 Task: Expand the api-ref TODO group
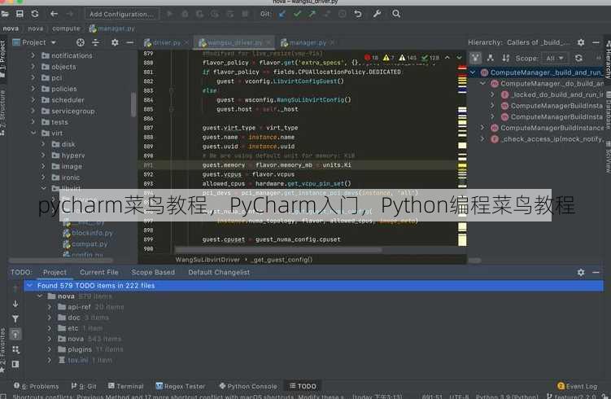[x=50, y=307]
